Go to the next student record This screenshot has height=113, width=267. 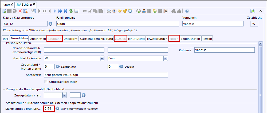(55, 11)
